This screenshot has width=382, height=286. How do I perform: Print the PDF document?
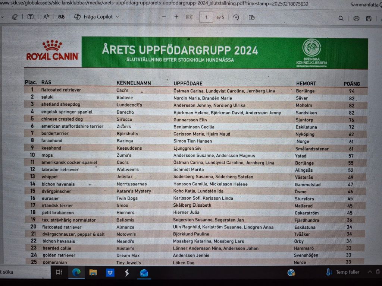tap(356, 19)
